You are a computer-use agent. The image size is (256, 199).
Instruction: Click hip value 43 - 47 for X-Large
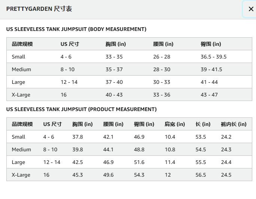[209, 95]
